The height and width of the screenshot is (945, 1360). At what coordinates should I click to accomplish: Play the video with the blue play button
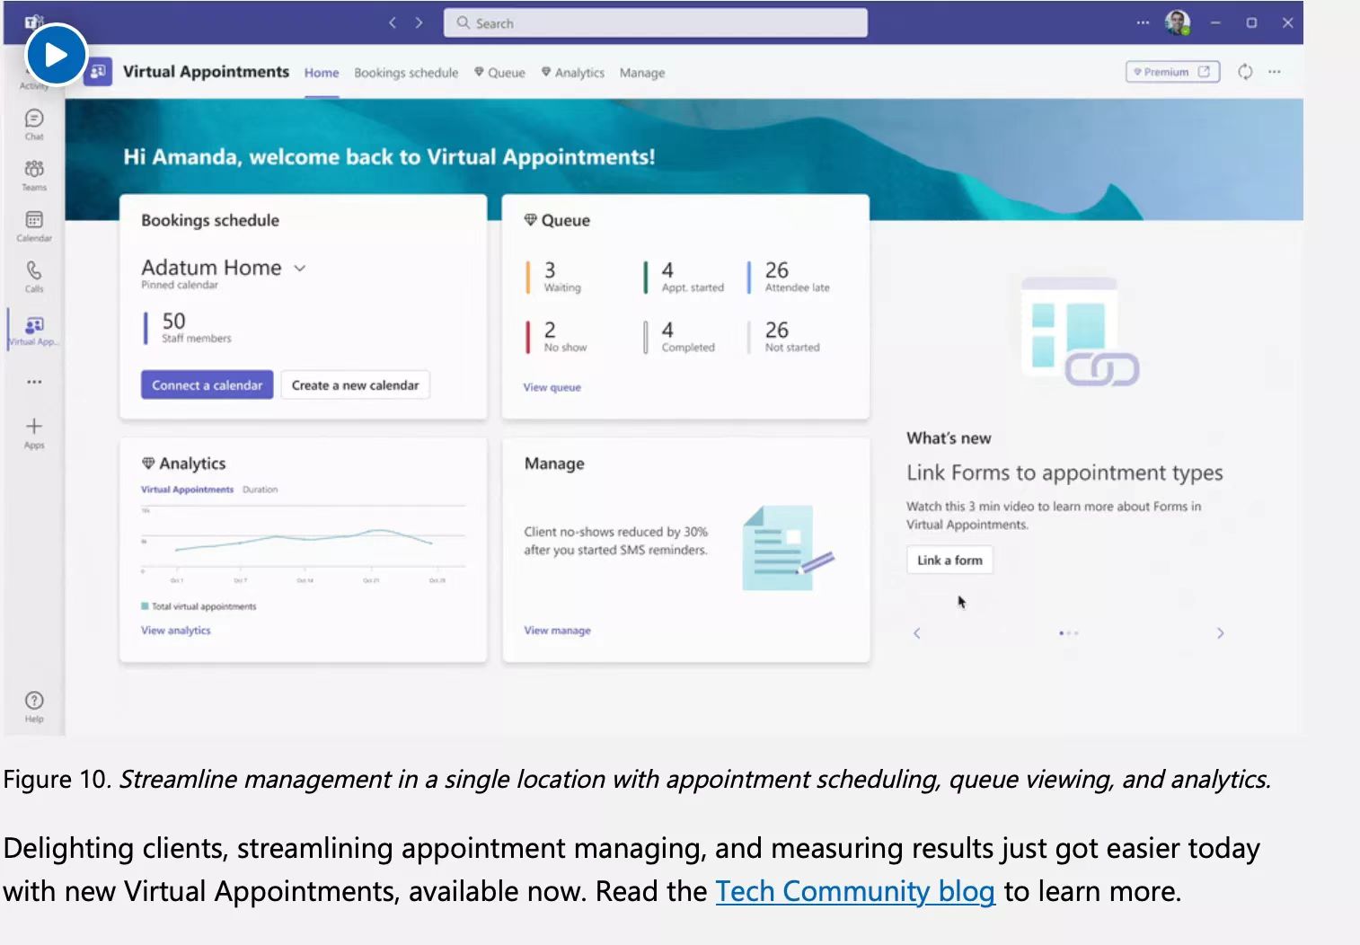pyautogui.click(x=56, y=55)
